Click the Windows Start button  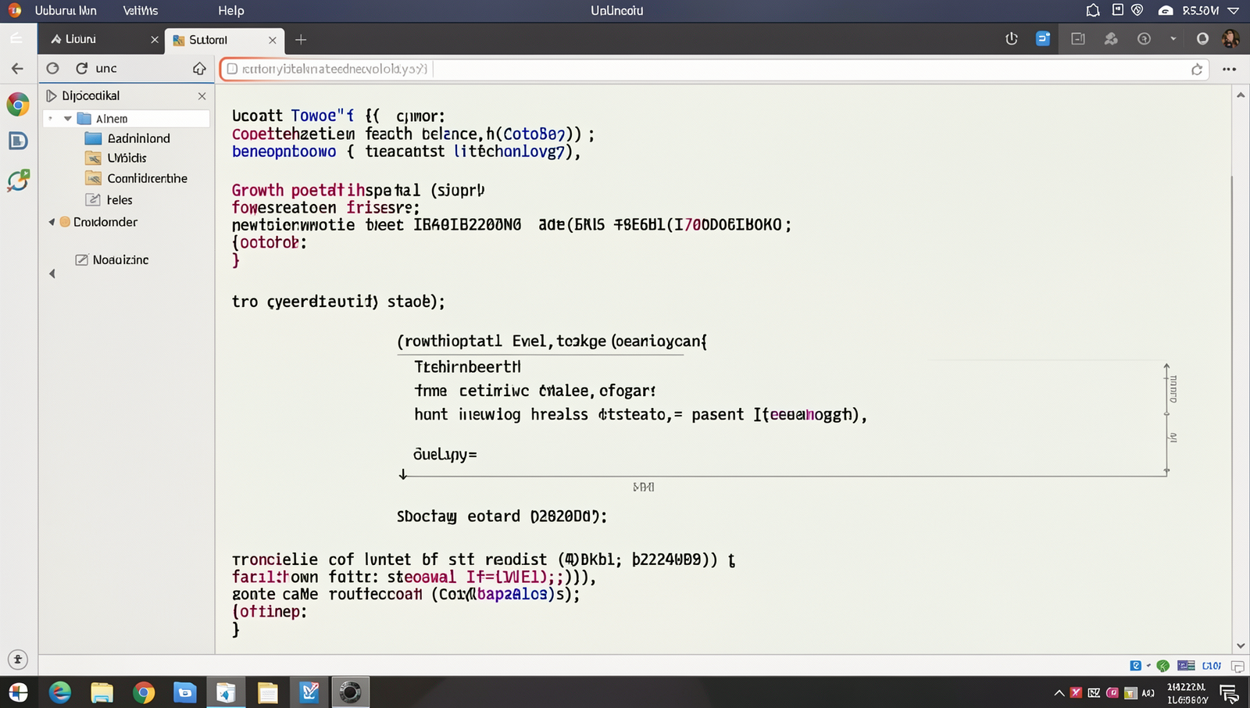tap(18, 692)
